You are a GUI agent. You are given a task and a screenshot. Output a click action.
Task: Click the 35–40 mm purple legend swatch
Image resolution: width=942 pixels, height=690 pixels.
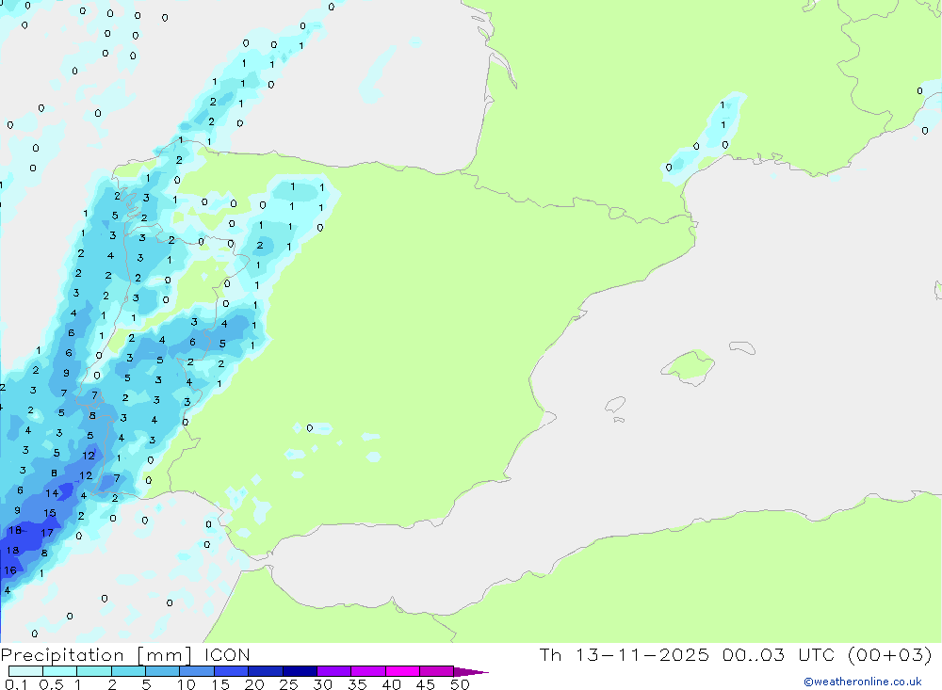(367, 671)
